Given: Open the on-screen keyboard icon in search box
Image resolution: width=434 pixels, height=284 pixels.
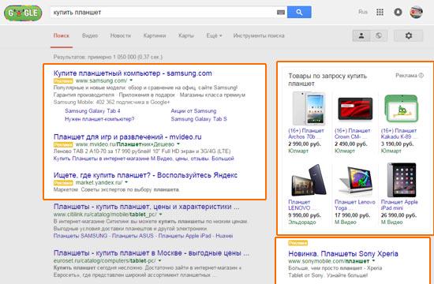Looking at the screenshot, I should (281, 13).
